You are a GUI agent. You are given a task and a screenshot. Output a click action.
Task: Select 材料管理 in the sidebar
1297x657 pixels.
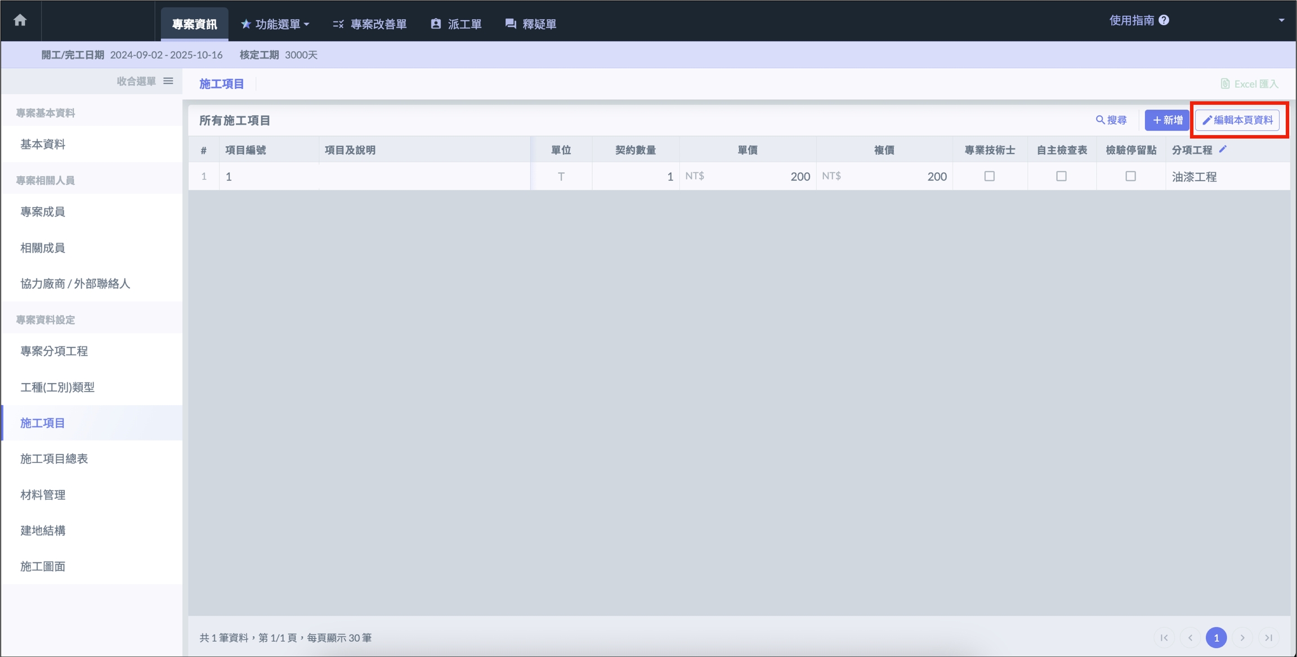pos(43,494)
